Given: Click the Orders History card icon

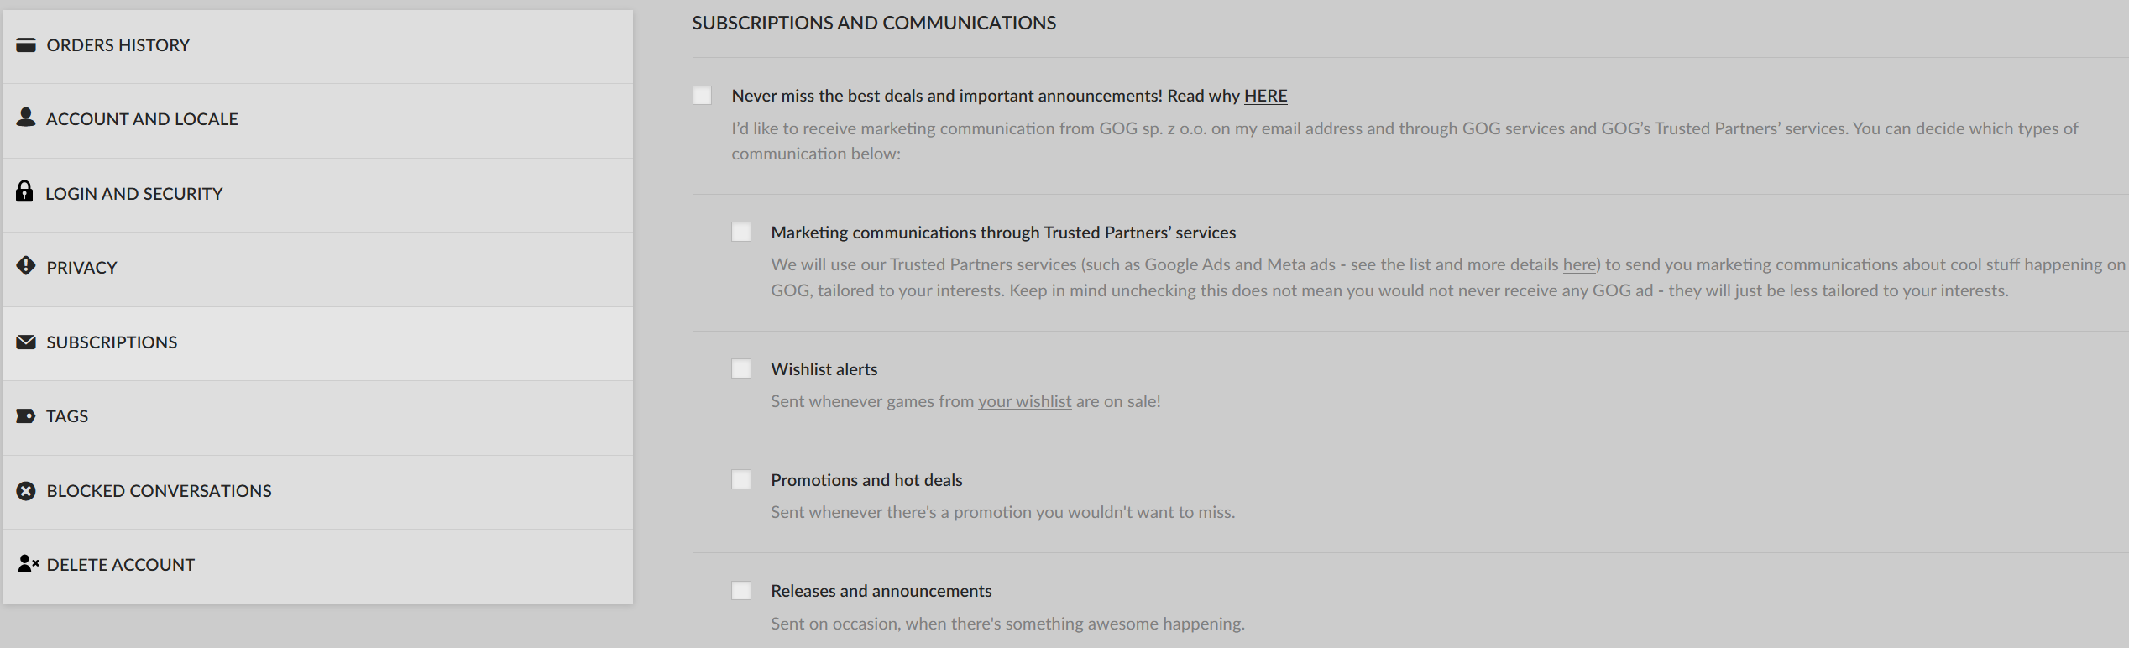Looking at the screenshot, I should [x=26, y=44].
